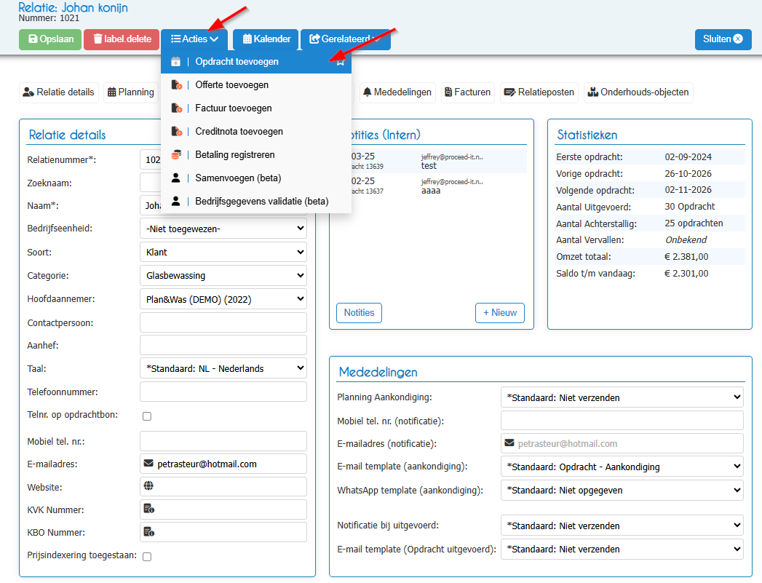Viewport: 762px width, 583px height.
Task: Choose Betaling registreren menu entry
Action: 256,155
